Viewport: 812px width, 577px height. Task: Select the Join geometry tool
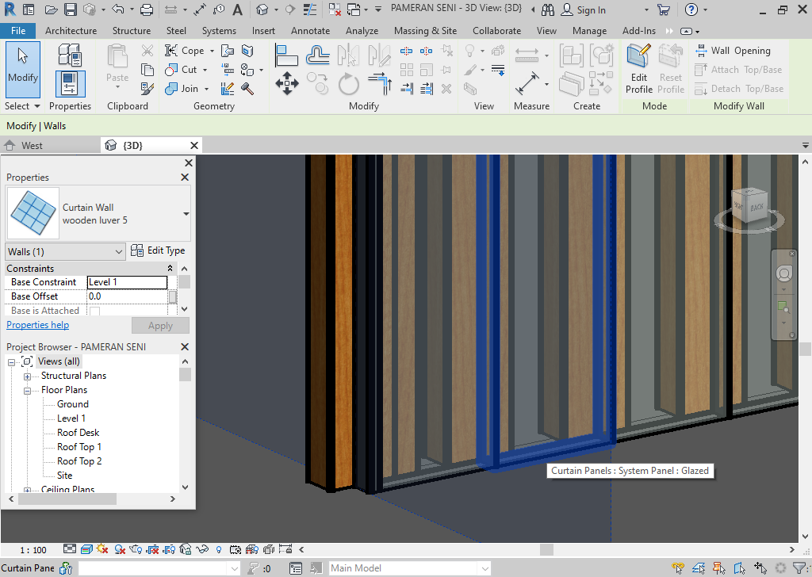tap(183, 88)
